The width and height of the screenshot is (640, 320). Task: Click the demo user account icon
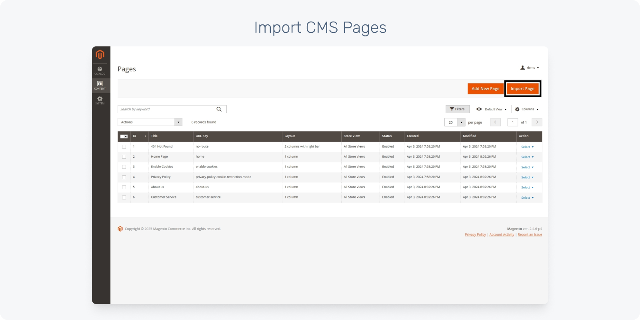tap(522, 68)
